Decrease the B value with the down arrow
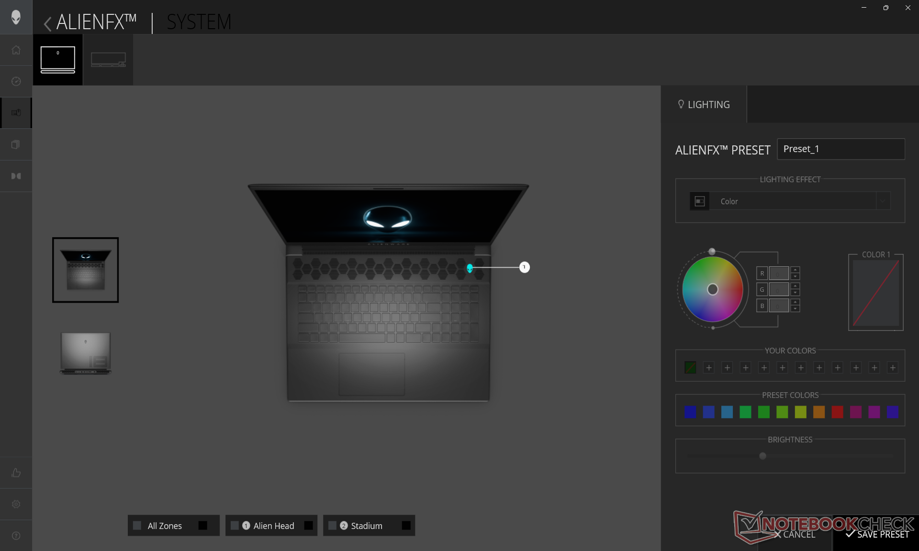The width and height of the screenshot is (919, 551). point(795,309)
